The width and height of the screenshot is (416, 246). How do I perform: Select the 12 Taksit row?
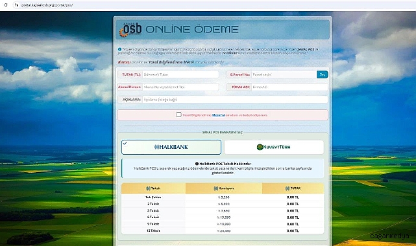pos(223,230)
